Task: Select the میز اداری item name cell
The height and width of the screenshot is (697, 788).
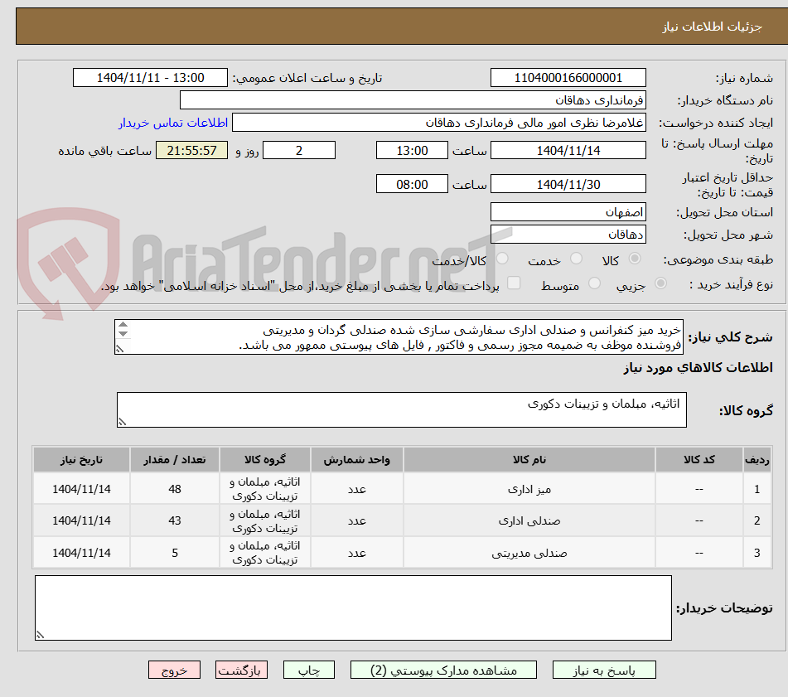Action: click(x=529, y=489)
